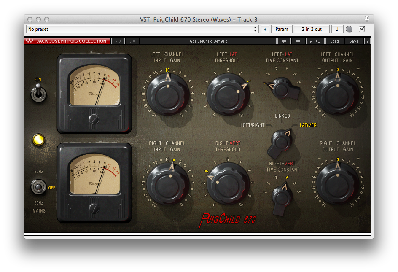Click the OFF label by mains switch

click(51, 188)
